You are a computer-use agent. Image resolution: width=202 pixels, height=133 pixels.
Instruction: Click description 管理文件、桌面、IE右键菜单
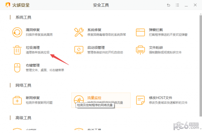click(45, 70)
